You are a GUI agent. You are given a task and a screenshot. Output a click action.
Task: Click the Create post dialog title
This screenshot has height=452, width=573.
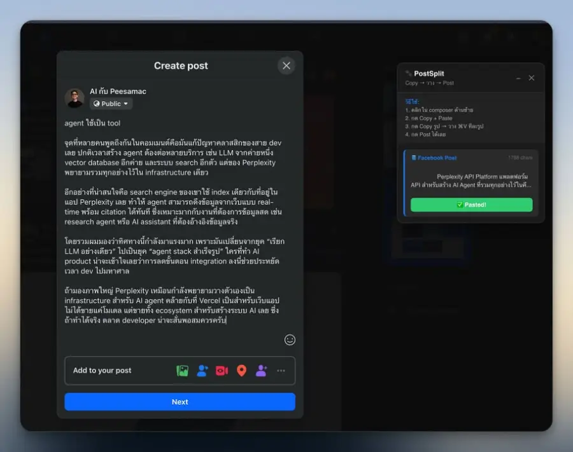click(181, 65)
